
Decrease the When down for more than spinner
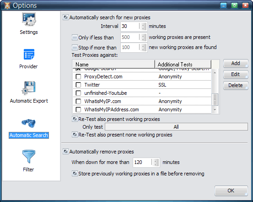(x=155, y=164)
